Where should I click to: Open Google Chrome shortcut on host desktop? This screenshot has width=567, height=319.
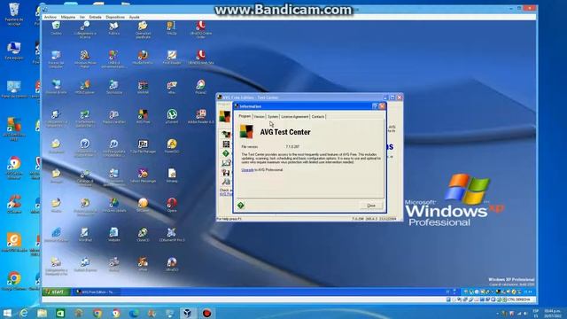coord(14,280)
